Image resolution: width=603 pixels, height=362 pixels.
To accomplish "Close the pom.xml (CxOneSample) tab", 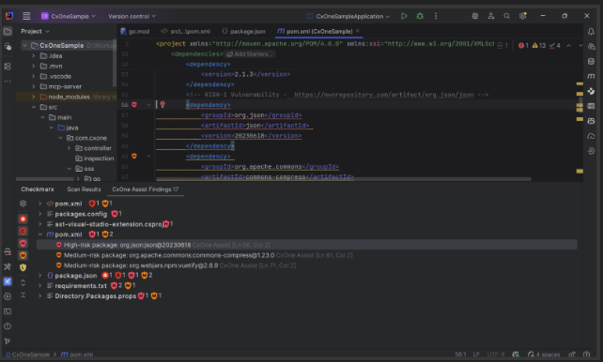I will tap(358, 31).
